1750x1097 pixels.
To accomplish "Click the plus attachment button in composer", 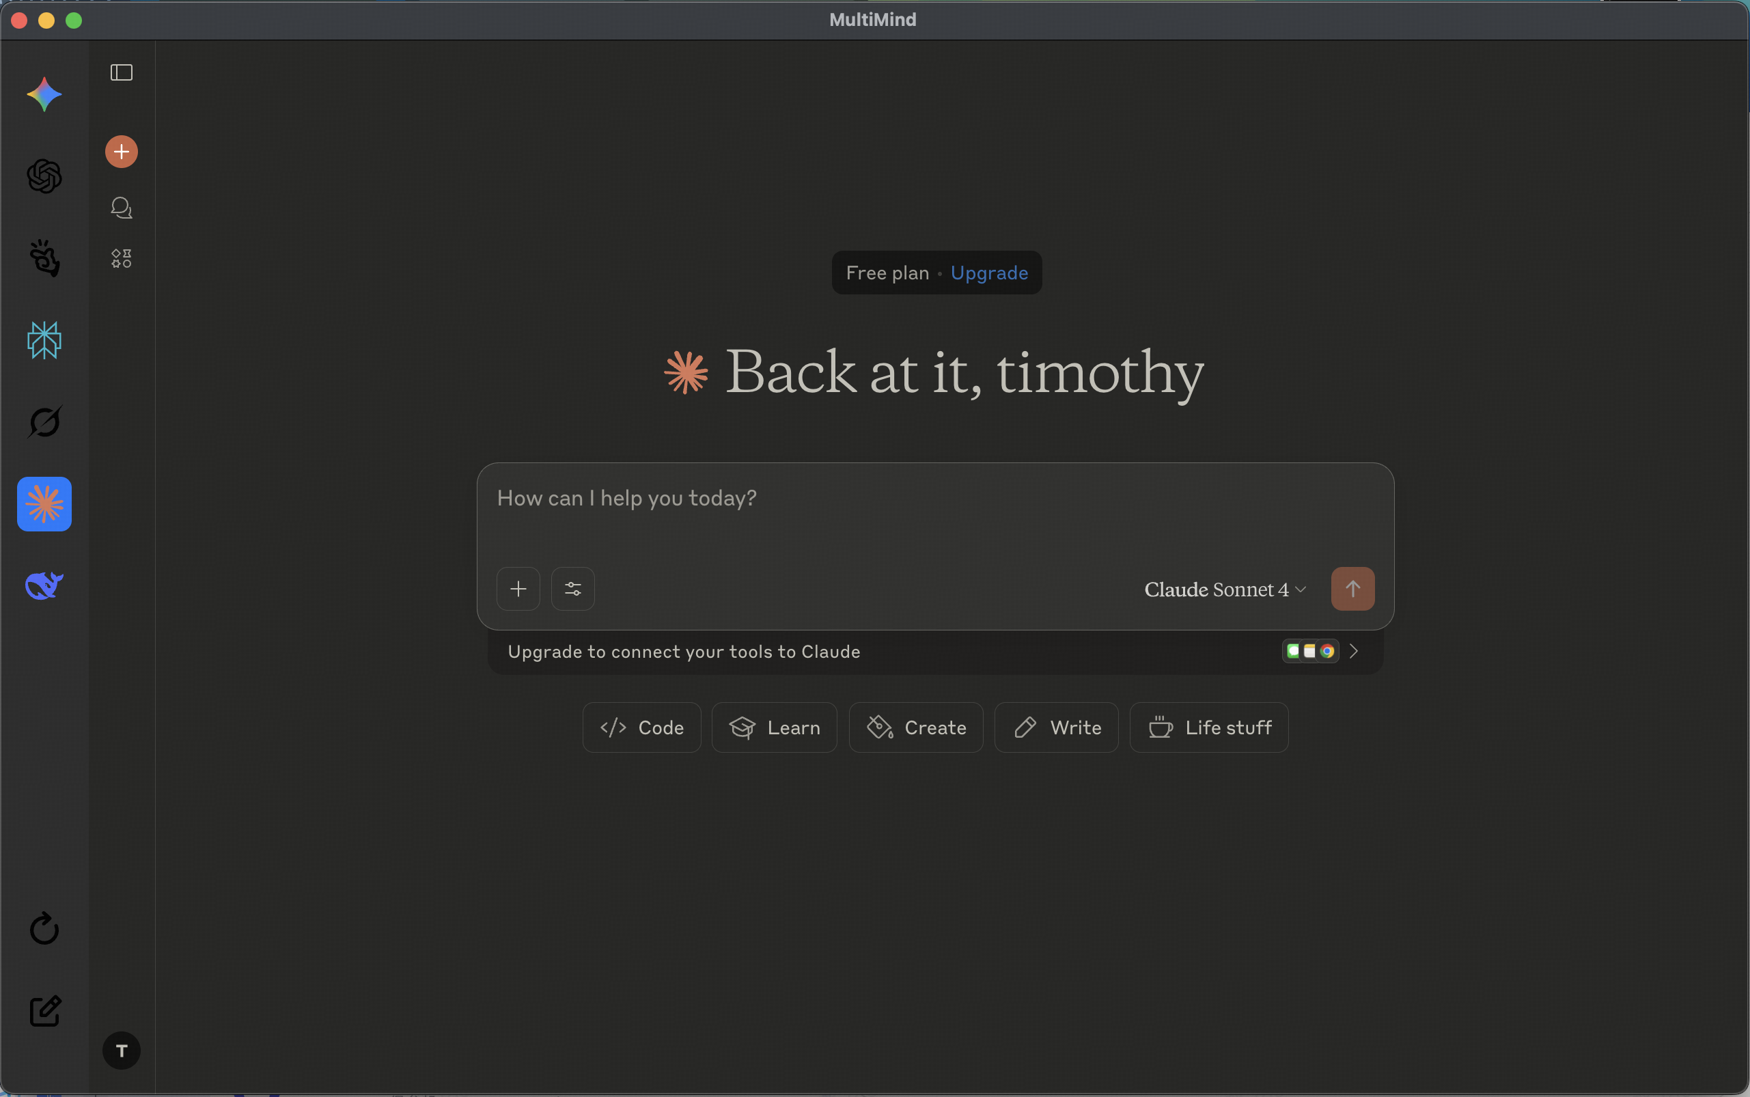I will coord(518,588).
